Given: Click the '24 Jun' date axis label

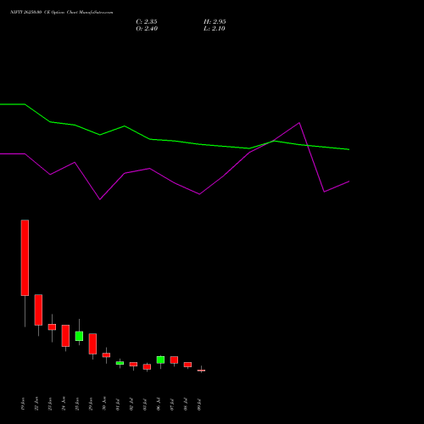Looking at the screenshot, I should pos(64,404).
